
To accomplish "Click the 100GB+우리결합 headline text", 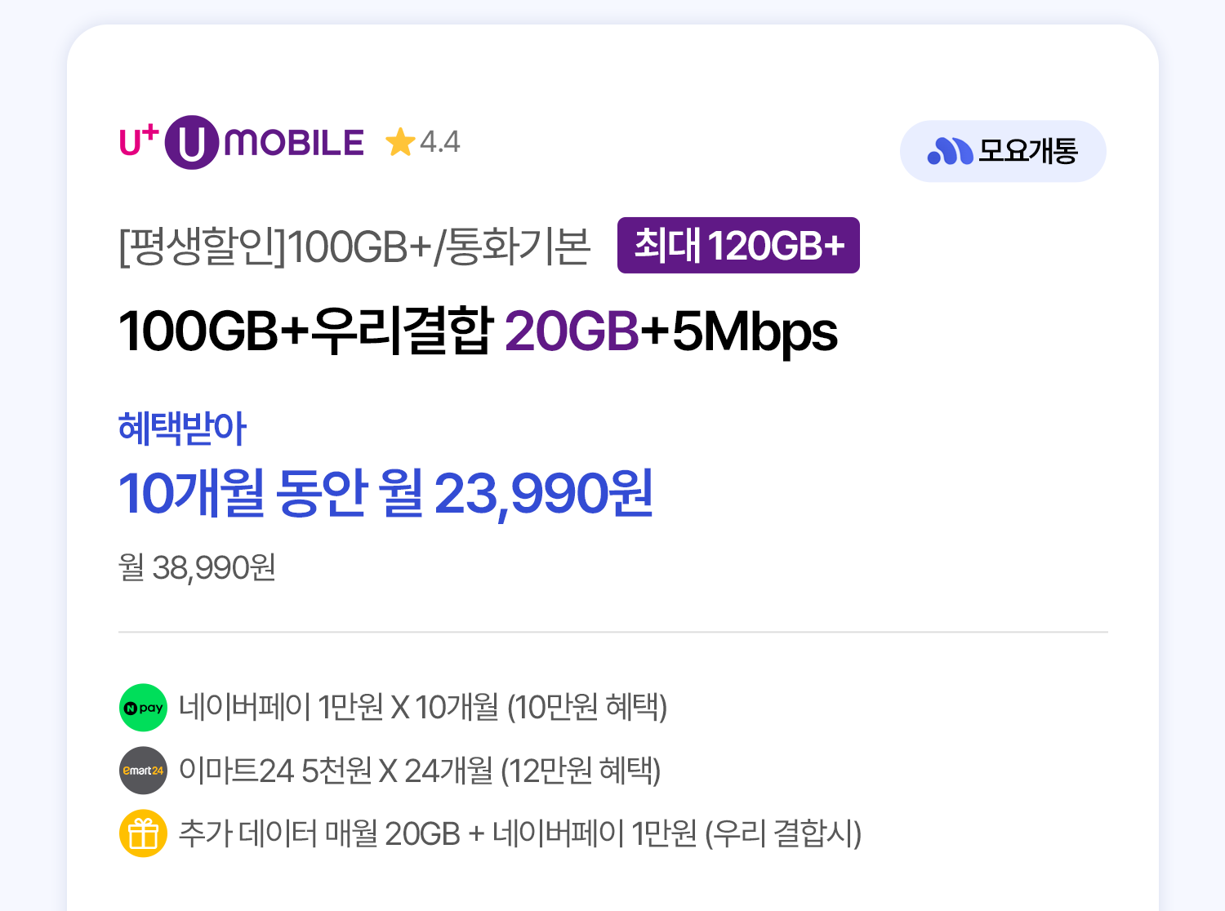I will pyautogui.click(x=306, y=331).
